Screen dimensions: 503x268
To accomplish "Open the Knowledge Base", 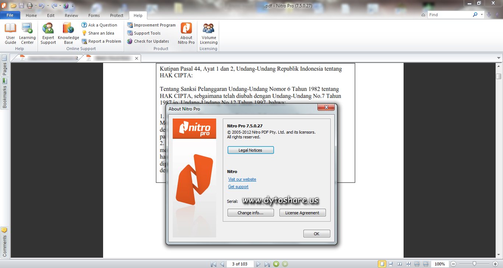I will (68, 33).
